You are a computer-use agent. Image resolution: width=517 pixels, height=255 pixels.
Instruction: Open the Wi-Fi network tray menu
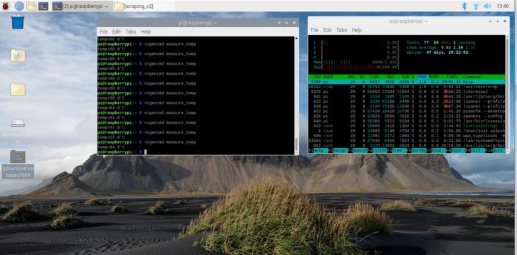[476, 6]
